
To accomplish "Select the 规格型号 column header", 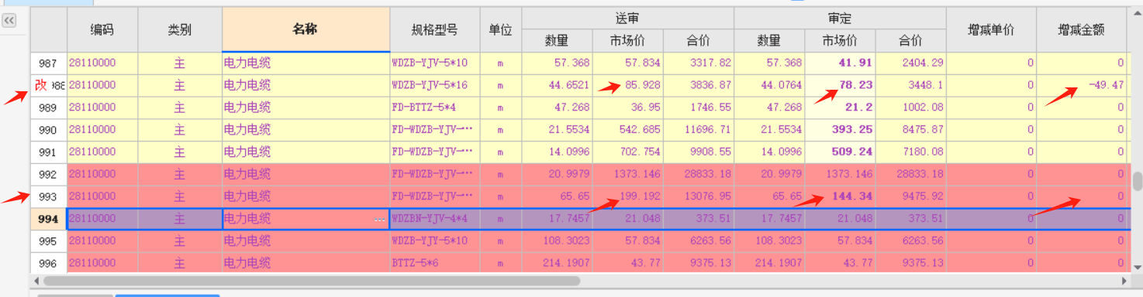I will tap(434, 30).
